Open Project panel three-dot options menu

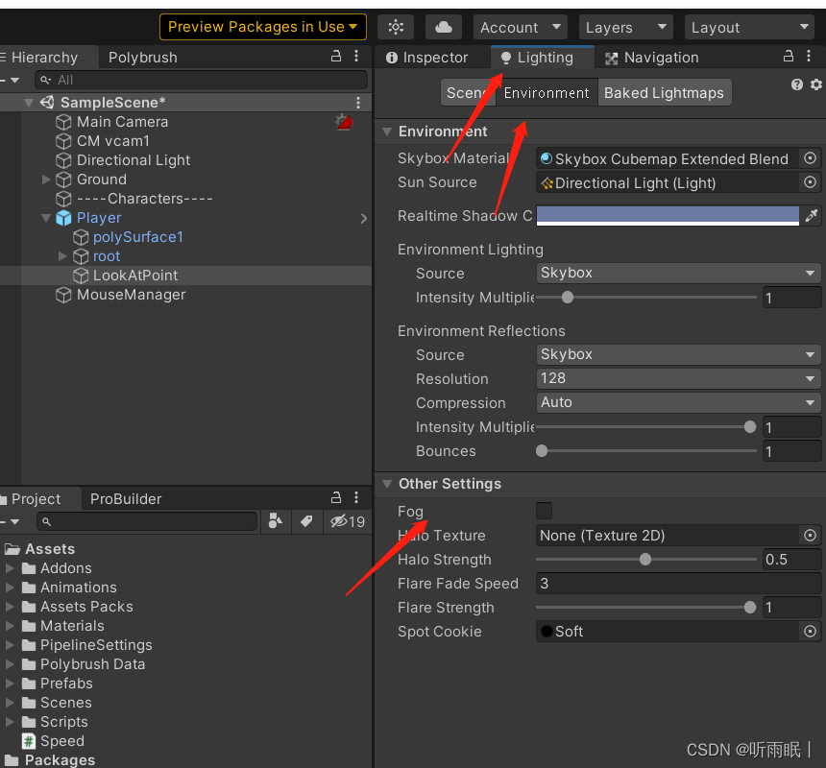click(x=356, y=497)
